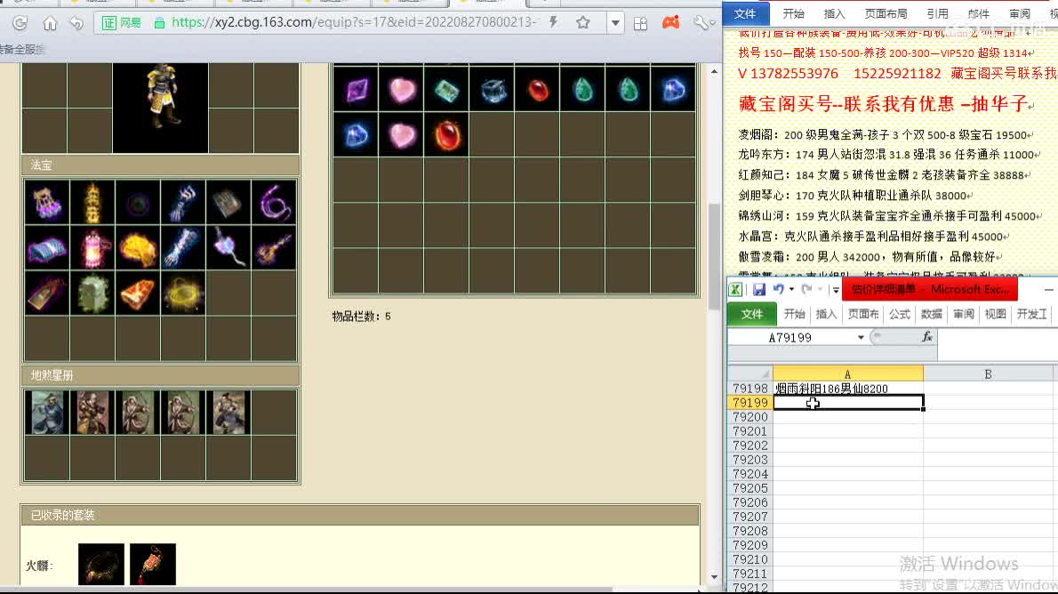Select the purple whip treasure icon
This screenshot has width=1058, height=594.
pos(274,203)
